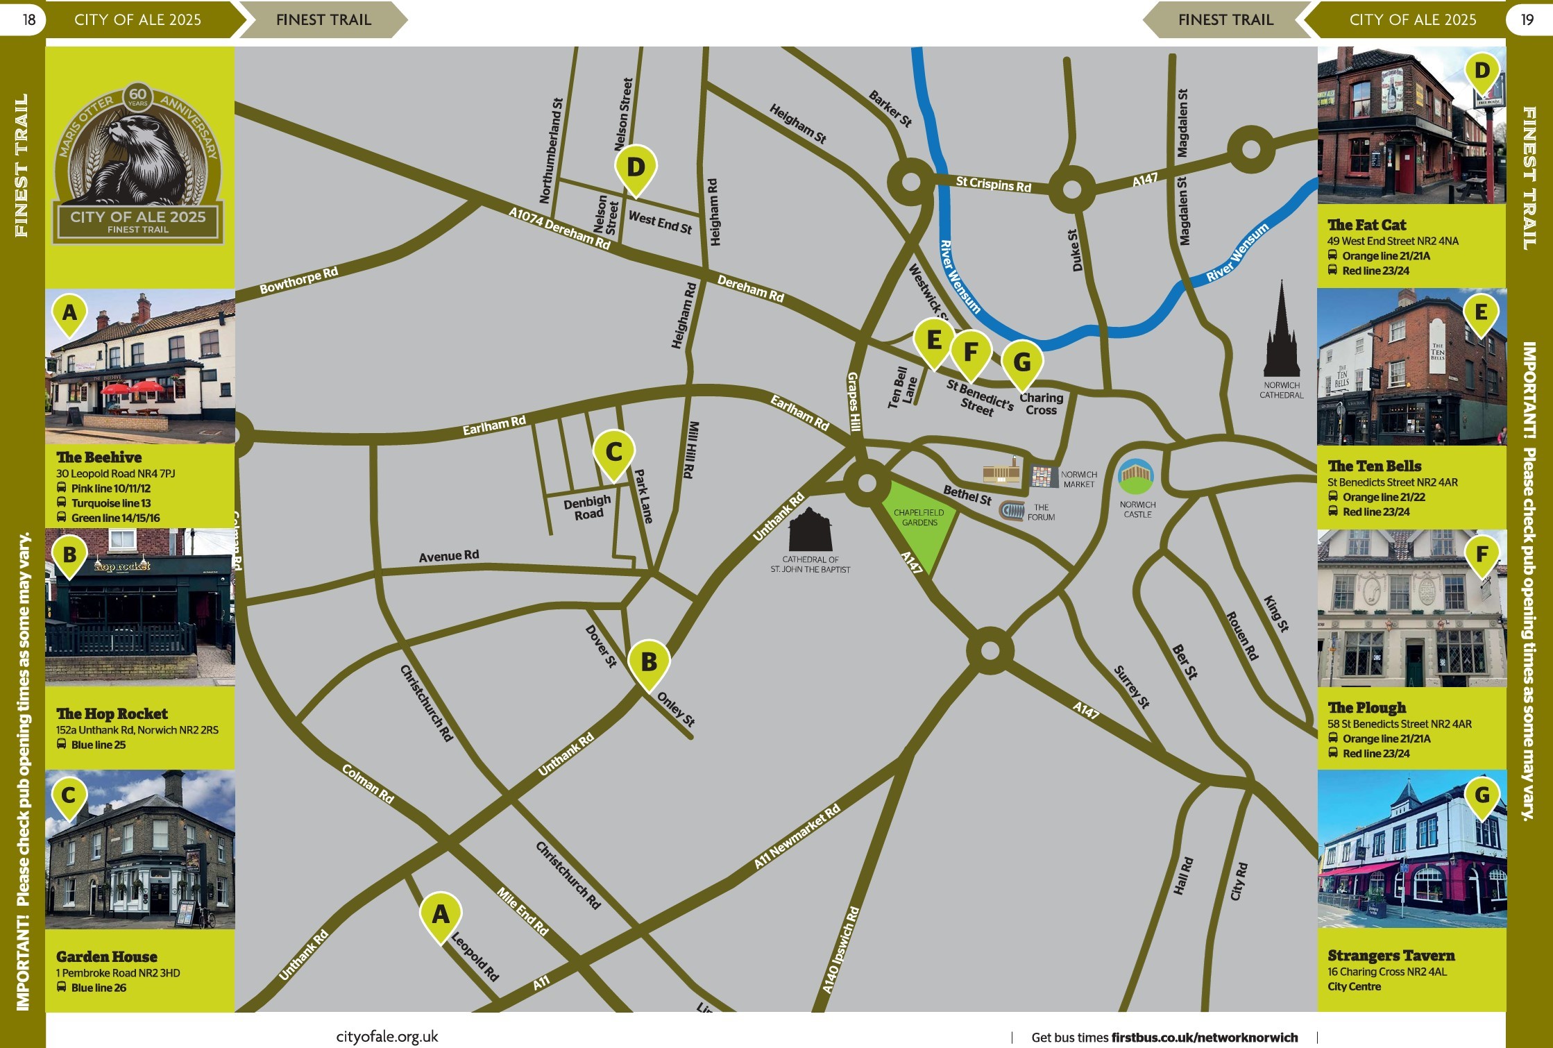Click The Beehive pub photo
The height and width of the screenshot is (1048, 1553).
coord(140,366)
